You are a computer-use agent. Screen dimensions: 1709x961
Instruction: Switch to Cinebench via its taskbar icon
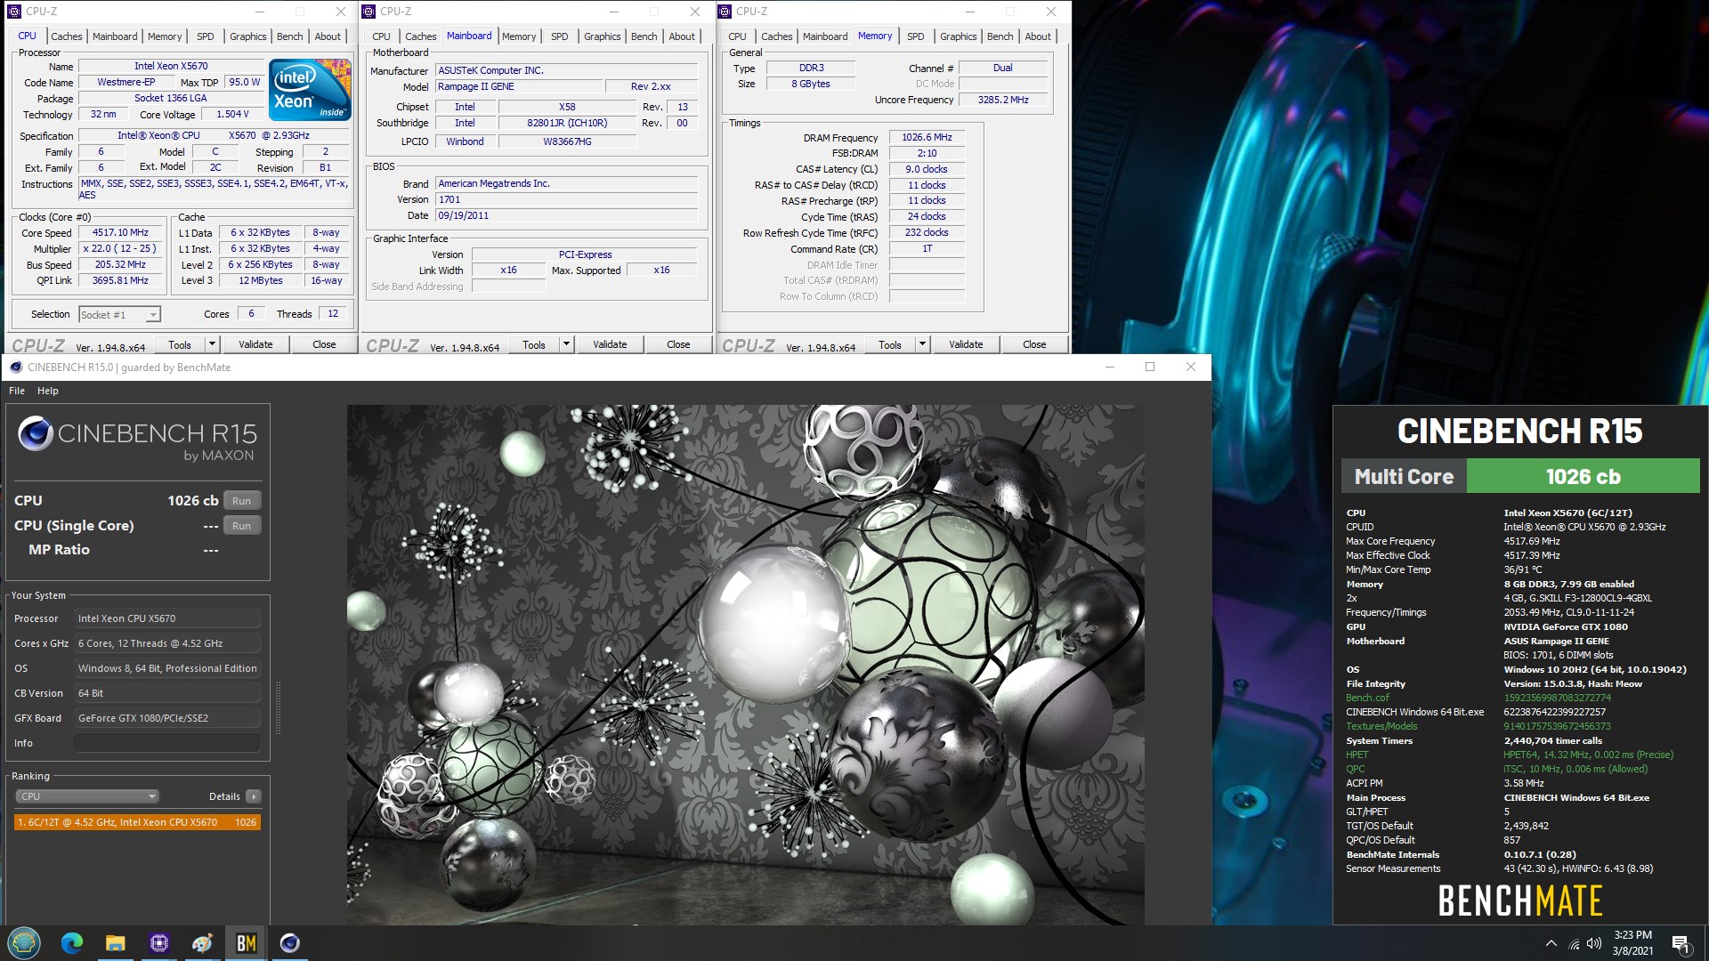tap(290, 943)
